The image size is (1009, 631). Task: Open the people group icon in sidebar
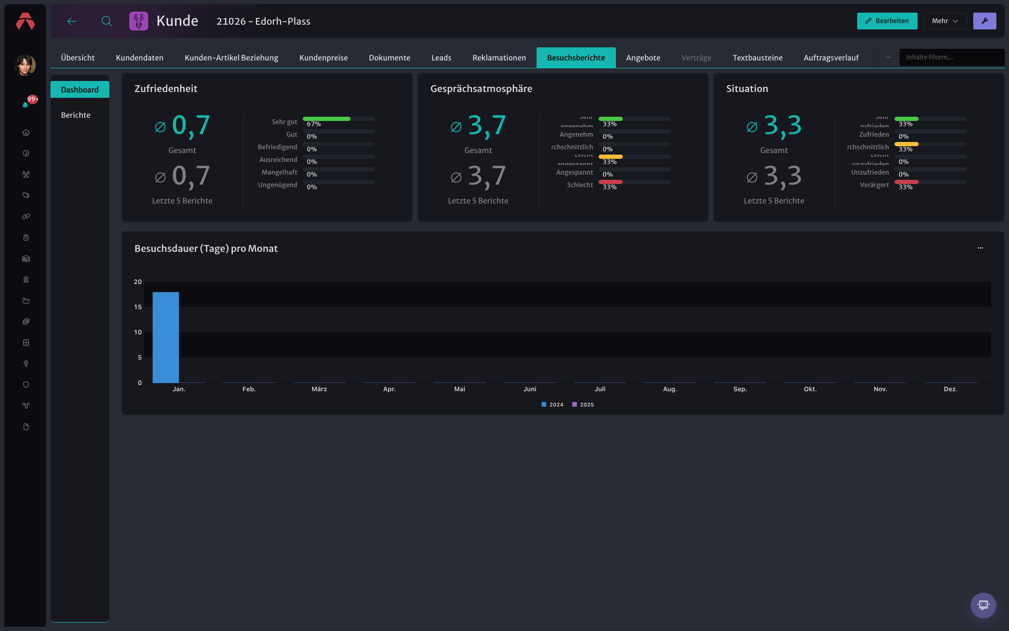tap(26, 175)
